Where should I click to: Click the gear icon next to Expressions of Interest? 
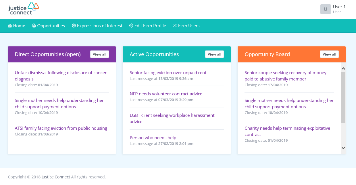[x=74, y=25]
